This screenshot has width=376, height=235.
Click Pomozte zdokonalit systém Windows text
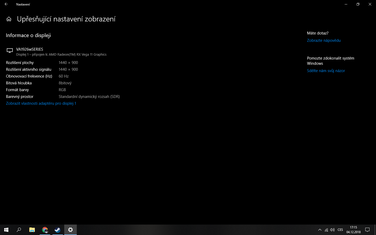[331, 61]
